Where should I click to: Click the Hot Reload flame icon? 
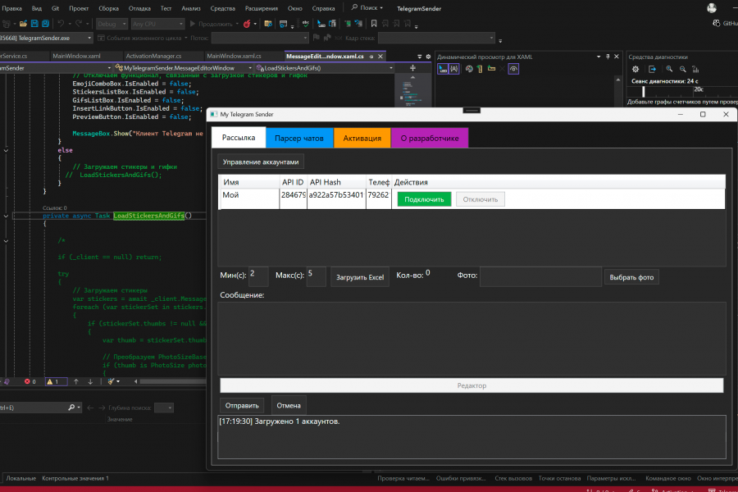tap(247, 24)
